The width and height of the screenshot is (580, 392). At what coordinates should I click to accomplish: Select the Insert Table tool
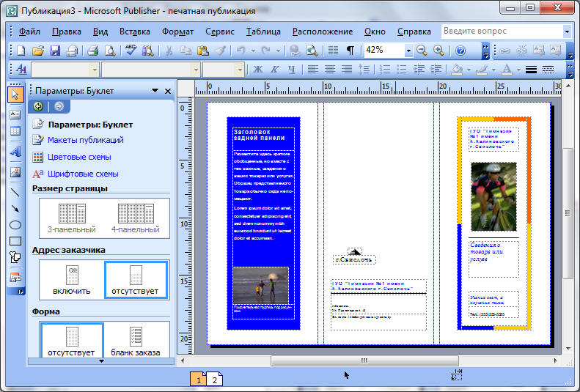15,131
